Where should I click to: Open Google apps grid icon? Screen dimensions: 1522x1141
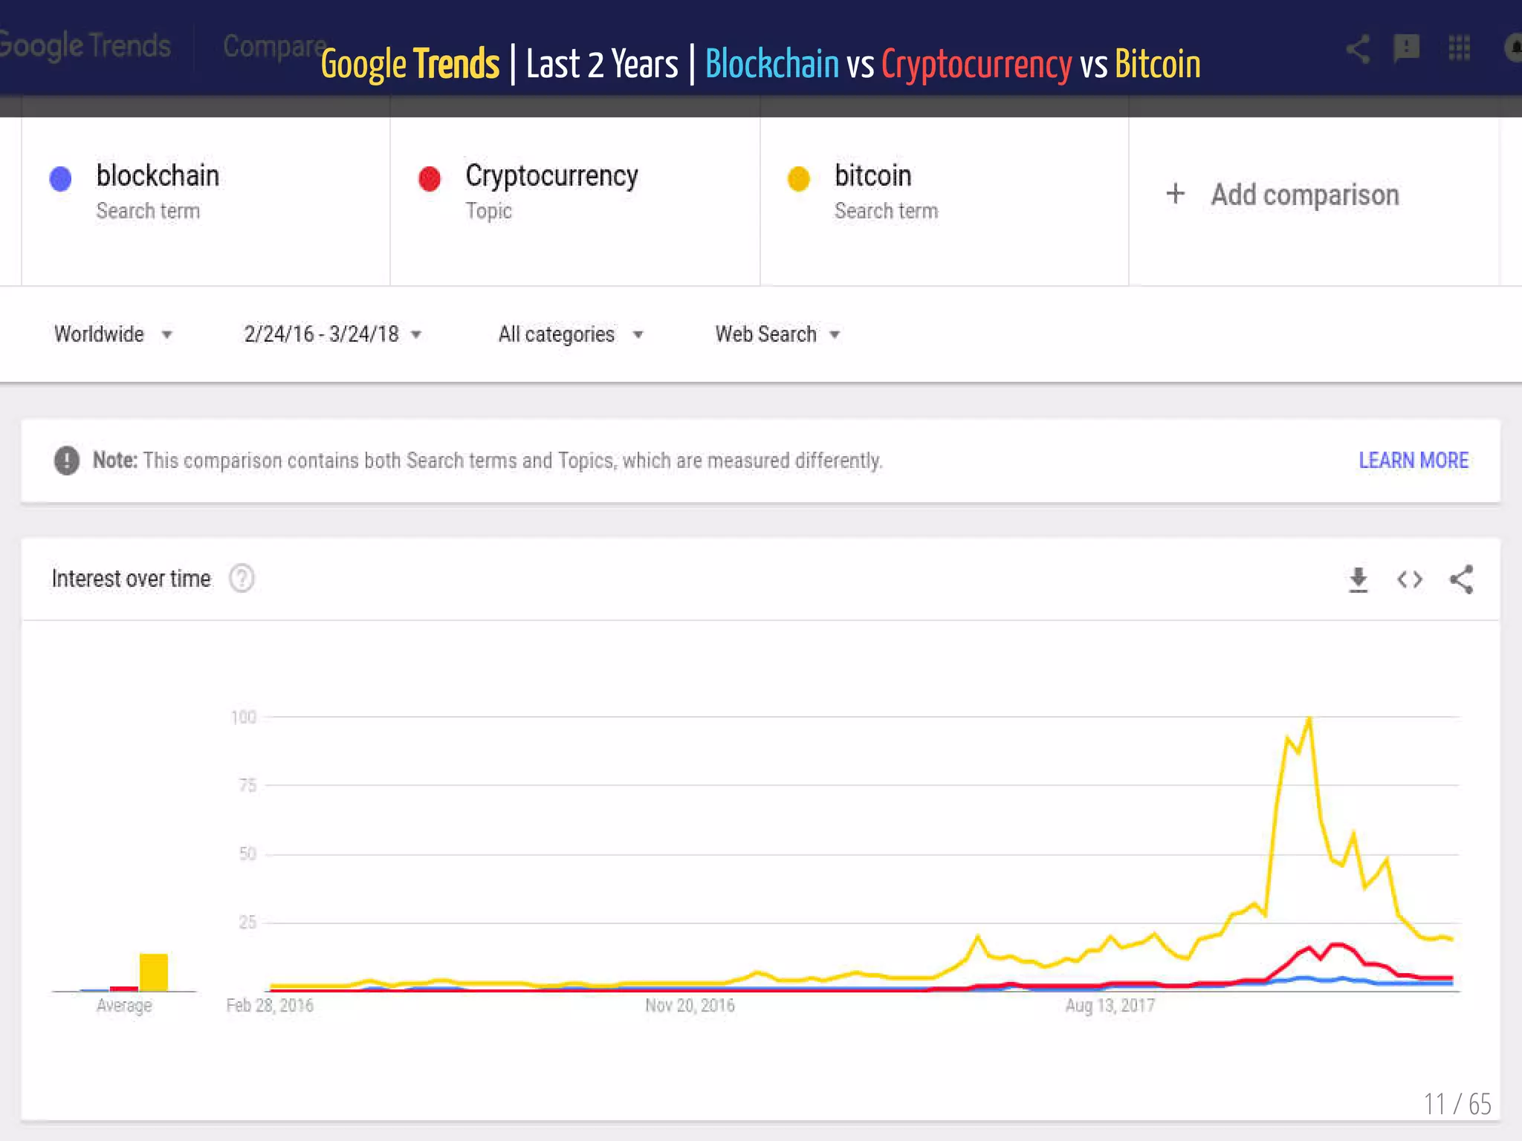1459,49
